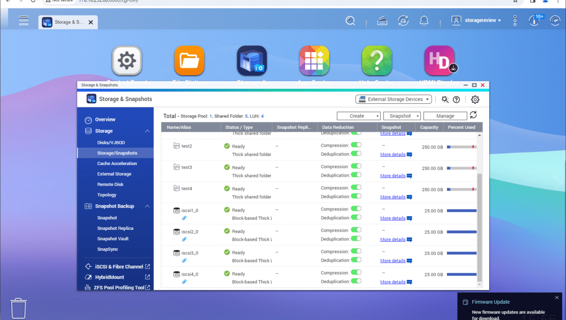
Task: Launch Control Panel desktop icon
Action: [x=127, y=60]
